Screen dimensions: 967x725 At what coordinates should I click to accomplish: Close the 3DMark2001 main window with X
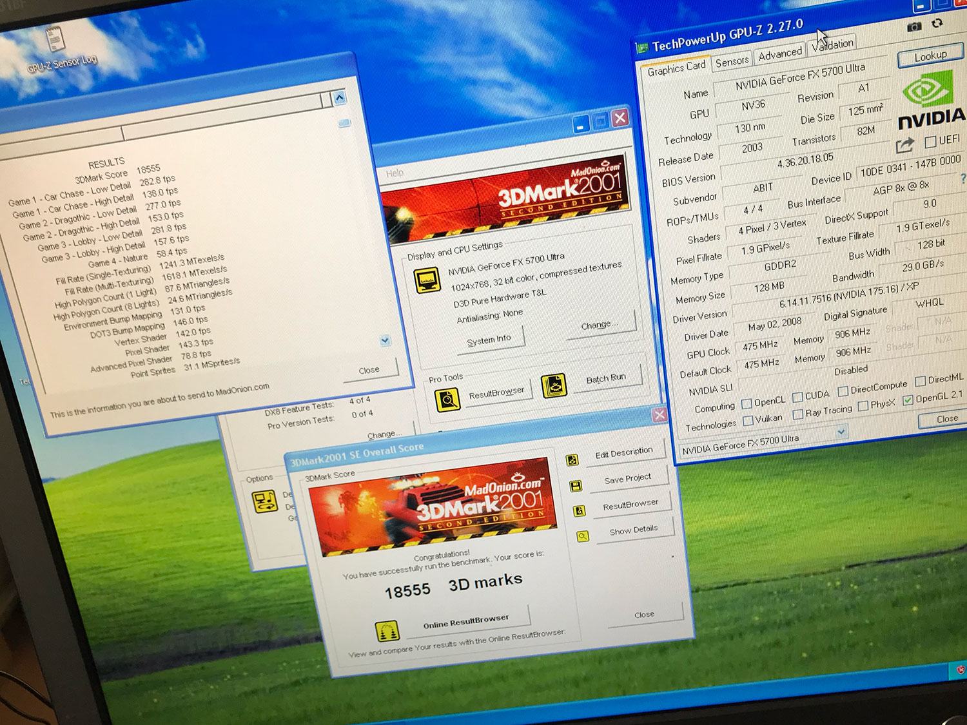click(619, 118)
